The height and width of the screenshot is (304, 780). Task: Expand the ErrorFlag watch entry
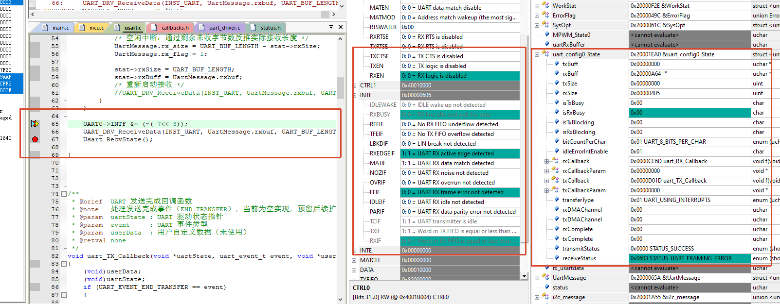coord(537,16)
